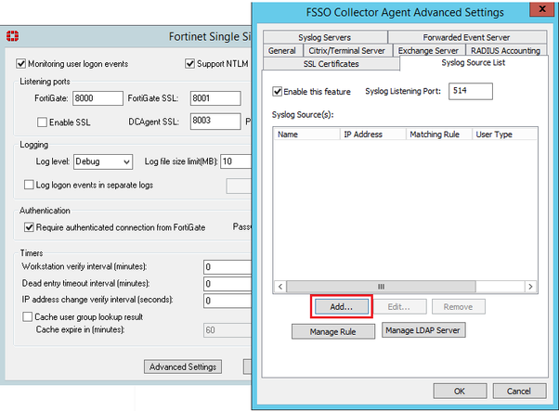Toggle Monitoring user logon events checkbox
Image resolution: width=559 pixels, height=411 pixels.
[x=22, y=64]
